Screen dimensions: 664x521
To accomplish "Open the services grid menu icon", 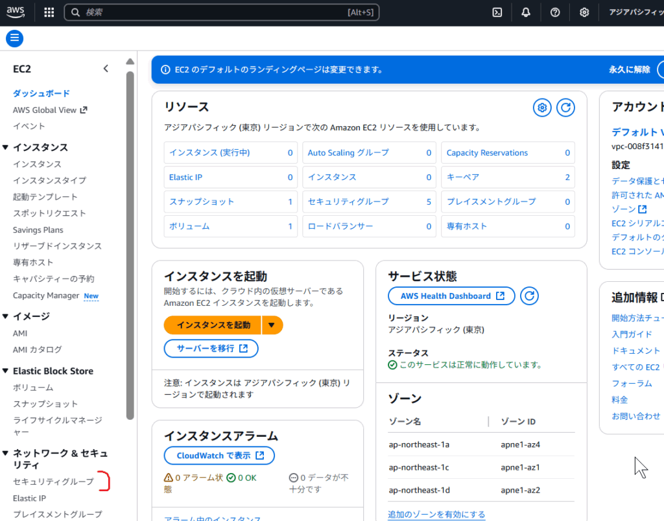I will click(x=49, y=12).
